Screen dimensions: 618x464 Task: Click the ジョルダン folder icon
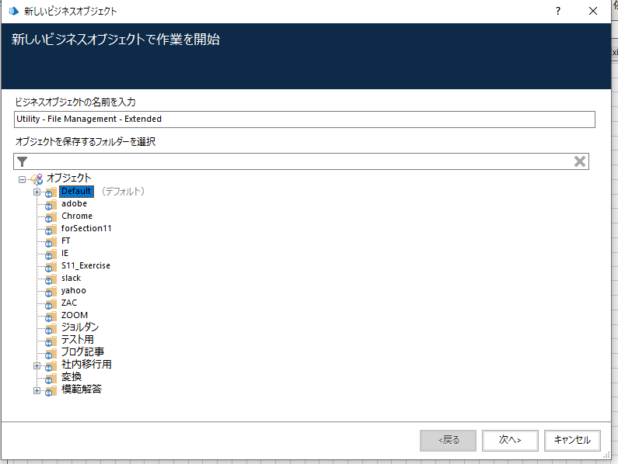pyautogui.click(x=51, y=329)
